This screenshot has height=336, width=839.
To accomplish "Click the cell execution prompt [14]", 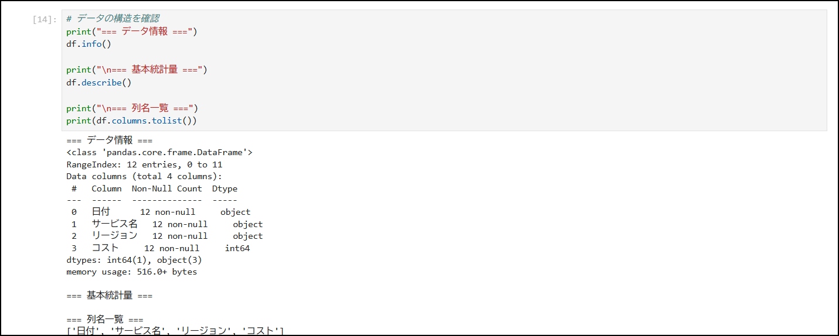I will 45,19.
